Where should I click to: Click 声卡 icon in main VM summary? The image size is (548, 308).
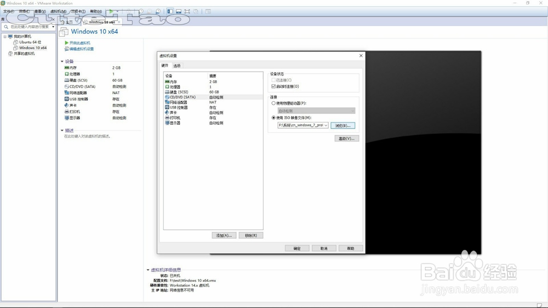(x=66, y=106)
